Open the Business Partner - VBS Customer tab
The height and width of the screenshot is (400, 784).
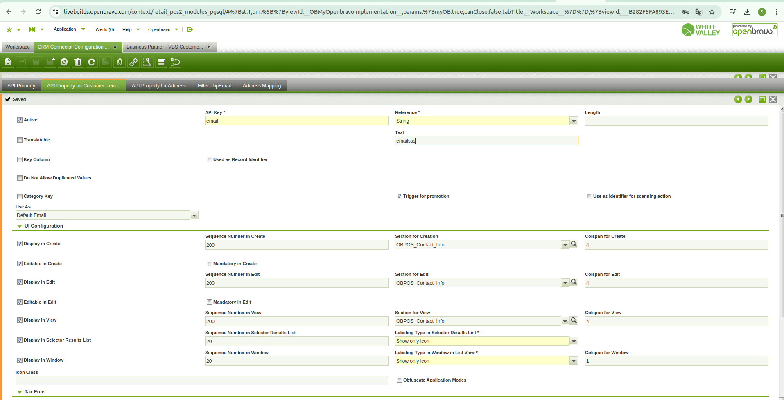click(165, 47)
